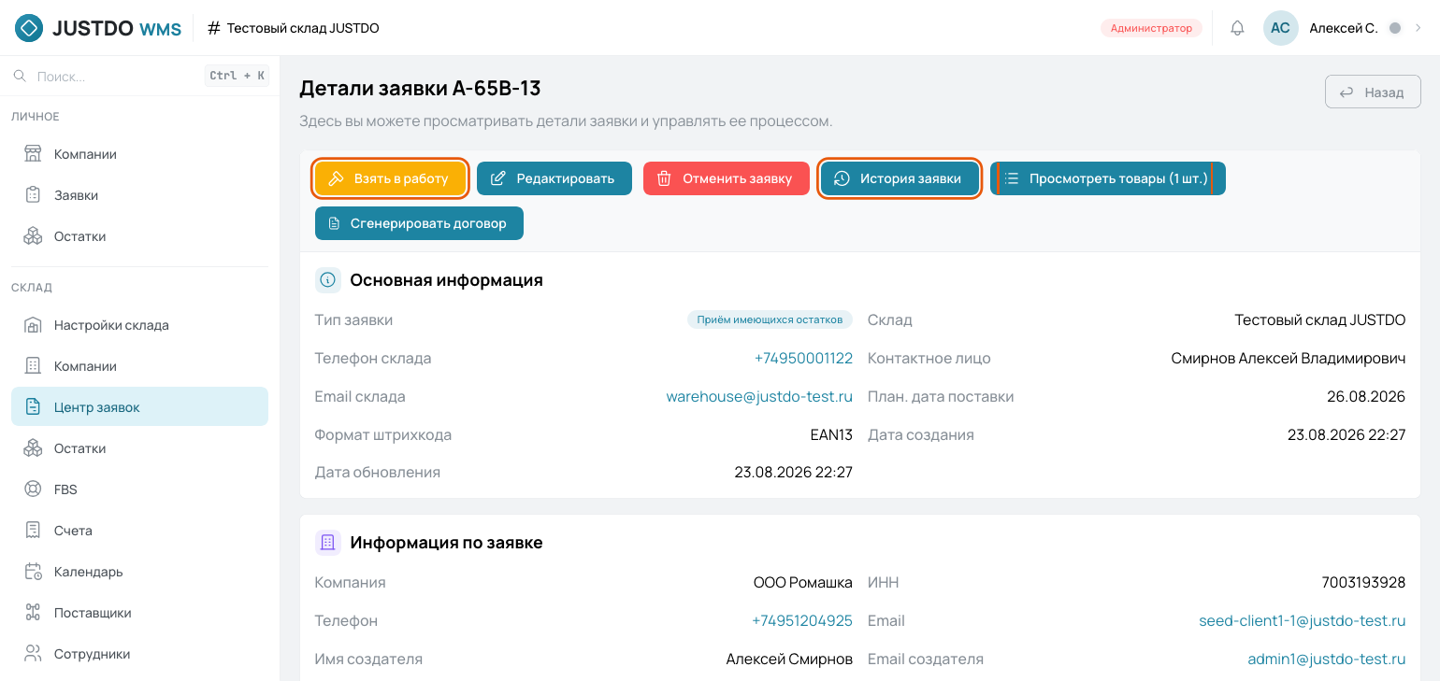
Task: Click the user status indicator dot
Action: tap(1395, 28)
